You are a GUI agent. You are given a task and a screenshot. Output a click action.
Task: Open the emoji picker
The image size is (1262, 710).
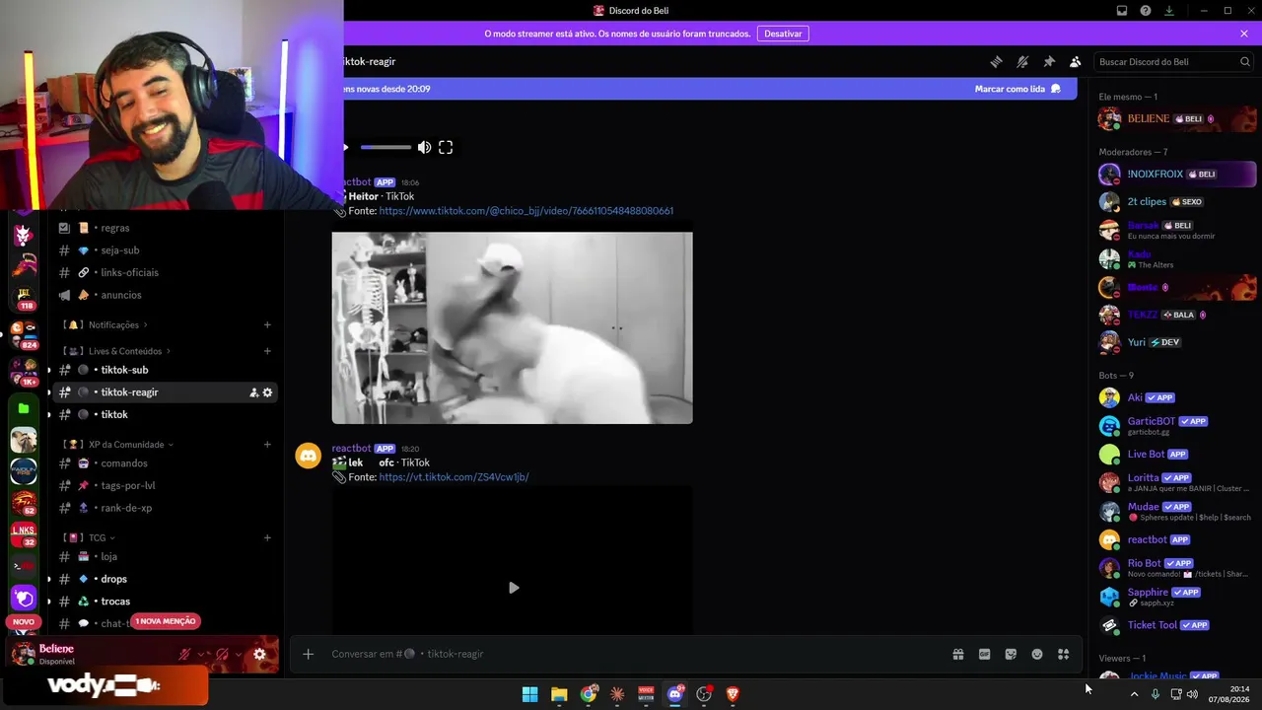(x=1037, y=654)
